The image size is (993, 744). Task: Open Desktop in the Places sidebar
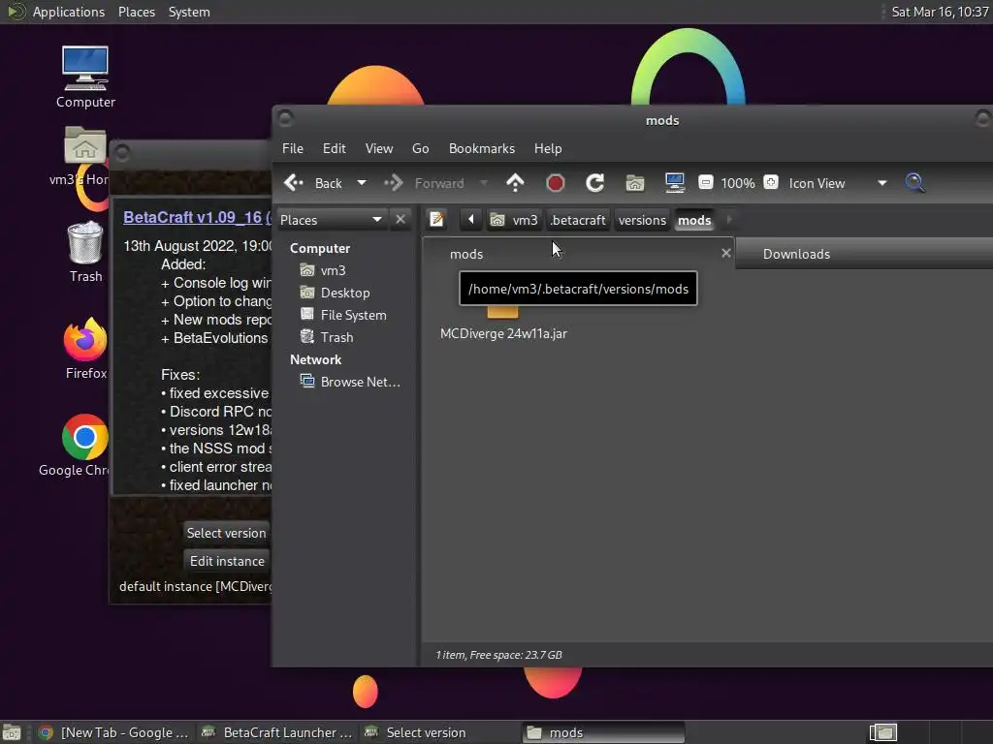tap(345, 293)
